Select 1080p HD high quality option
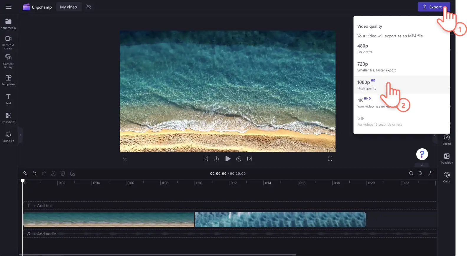The width and height of the screenshot is (467, 256). pos(402,85)
